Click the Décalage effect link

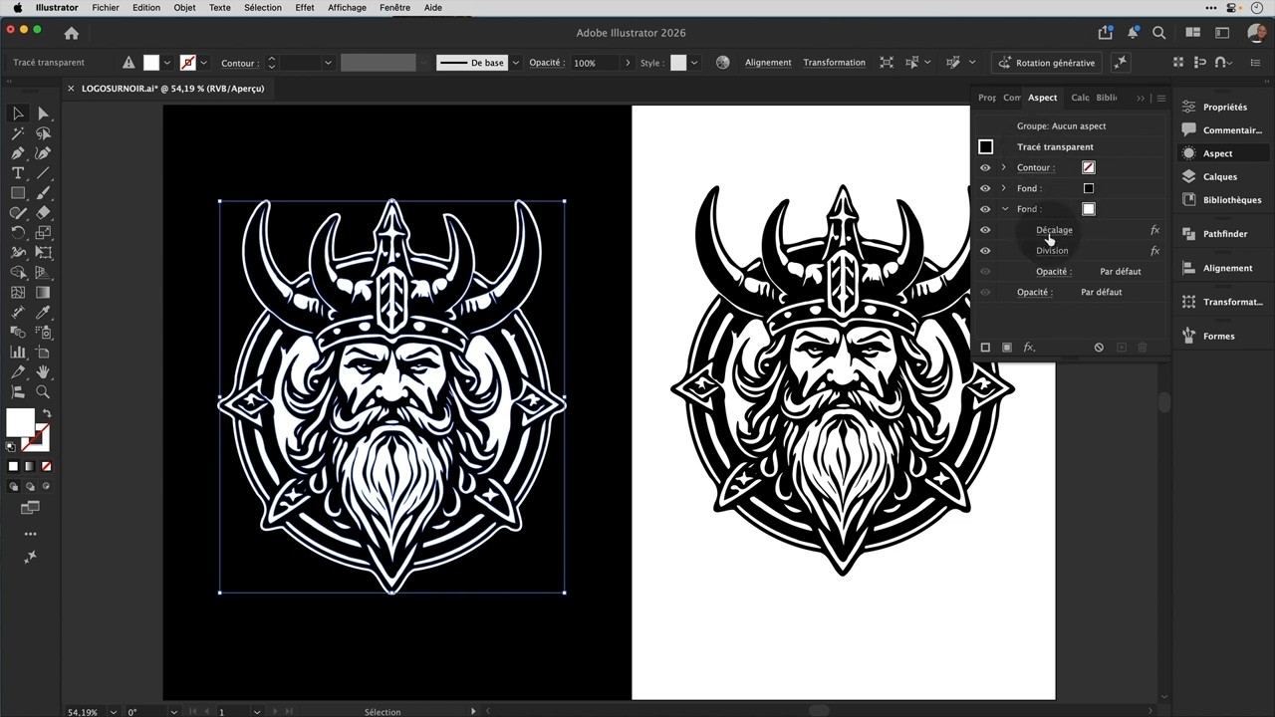(1054, 230)
